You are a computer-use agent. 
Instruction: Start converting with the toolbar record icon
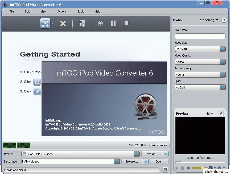[x=100, y=23]
